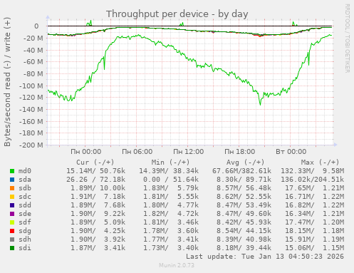
Task: Click the md0 legend label
Action: (25, 171)
